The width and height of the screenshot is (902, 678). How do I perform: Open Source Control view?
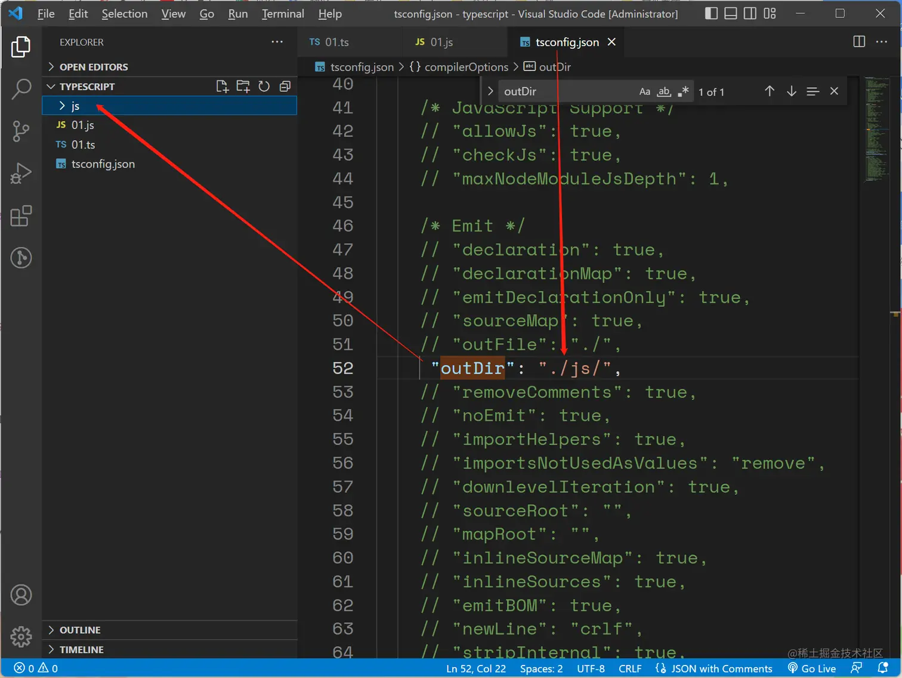pyautogui.click(x=21, y=131)
